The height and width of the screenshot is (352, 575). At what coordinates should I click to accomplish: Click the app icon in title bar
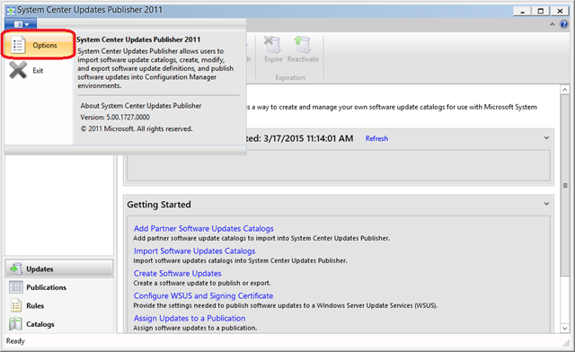[11, 11]
